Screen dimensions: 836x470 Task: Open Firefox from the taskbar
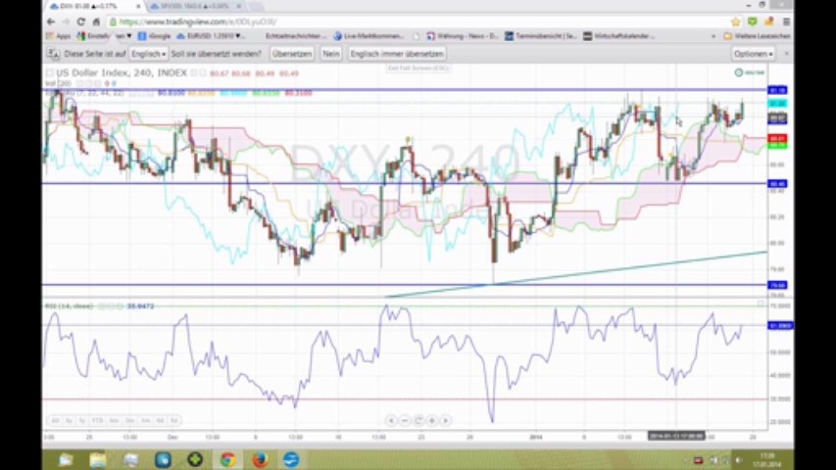[x=259, y=458]
